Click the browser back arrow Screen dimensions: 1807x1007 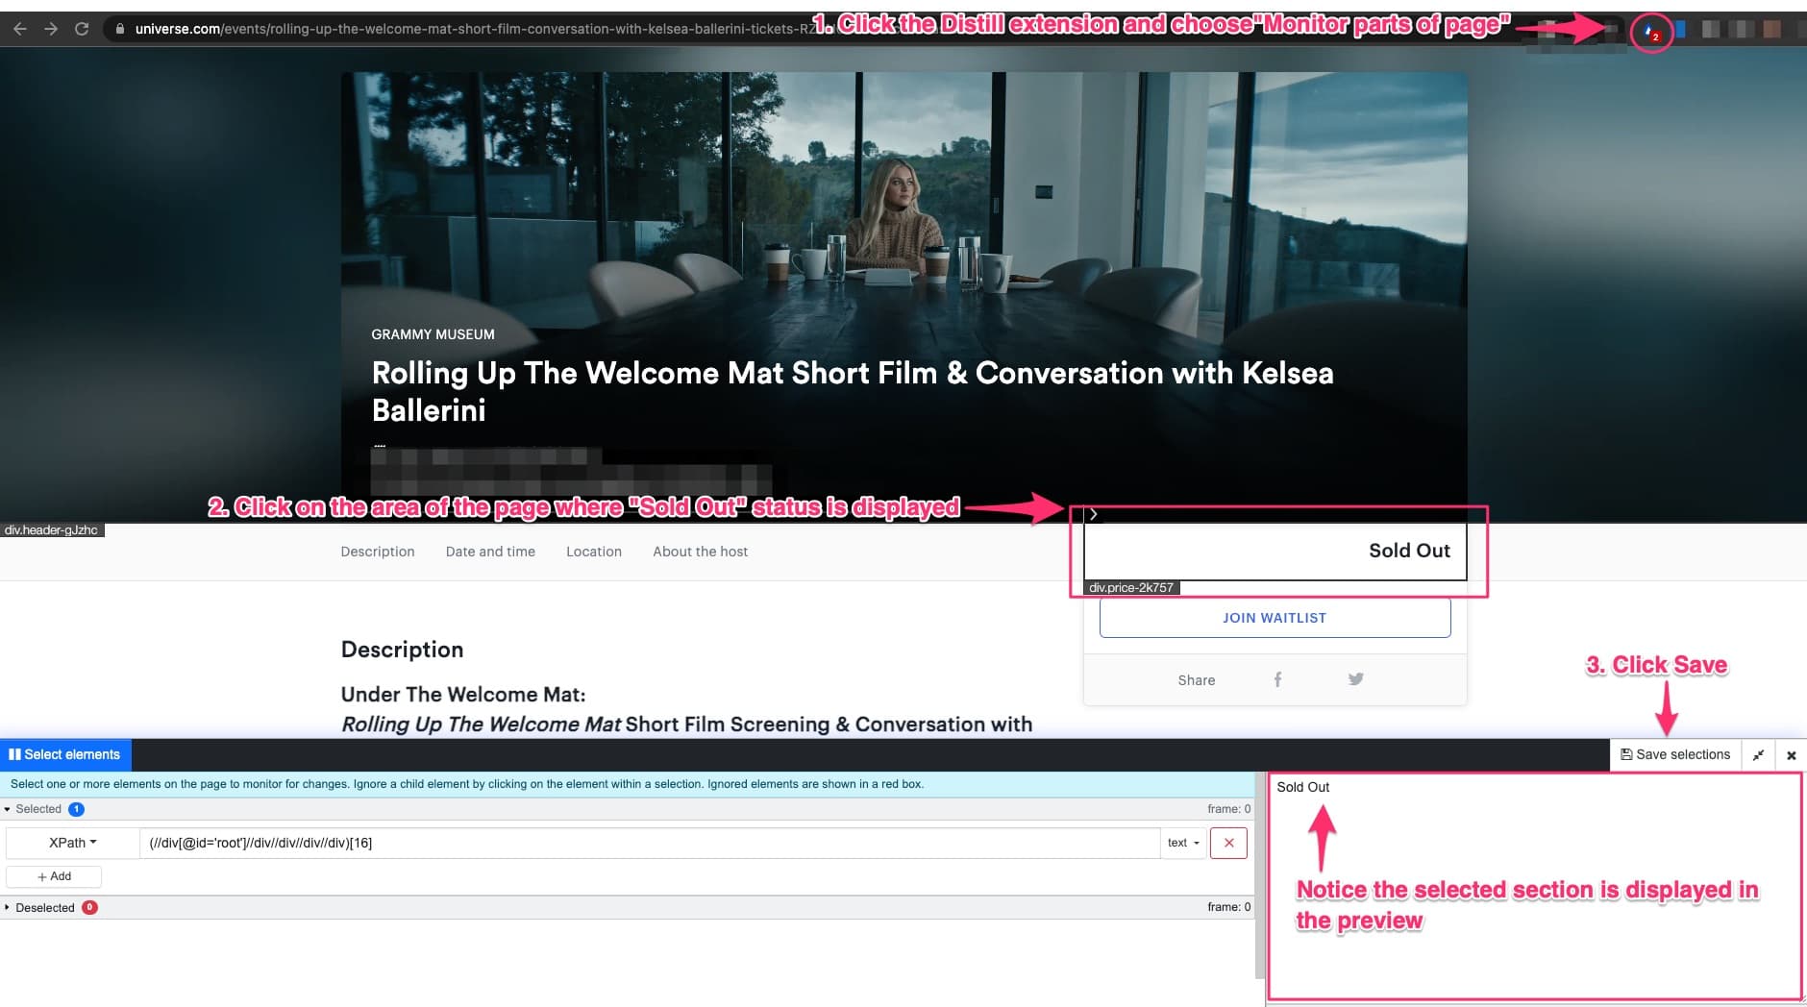[20, 29]
